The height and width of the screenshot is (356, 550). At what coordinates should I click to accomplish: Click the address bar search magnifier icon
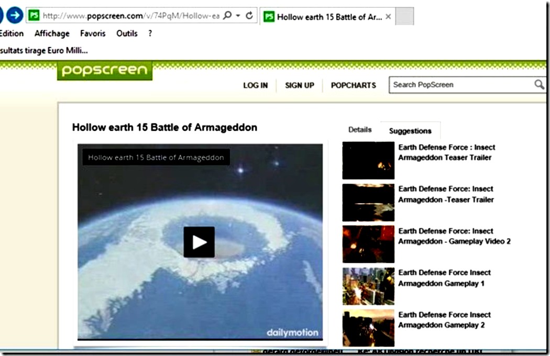pyautogui.click(x=227, y=16)
